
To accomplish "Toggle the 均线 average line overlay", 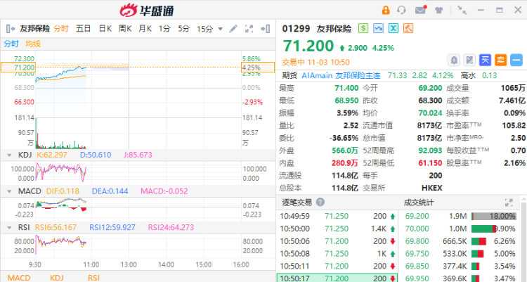I will 33,44.
